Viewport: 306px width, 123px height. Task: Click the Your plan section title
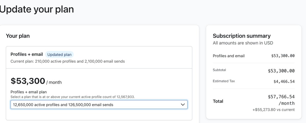18,36
